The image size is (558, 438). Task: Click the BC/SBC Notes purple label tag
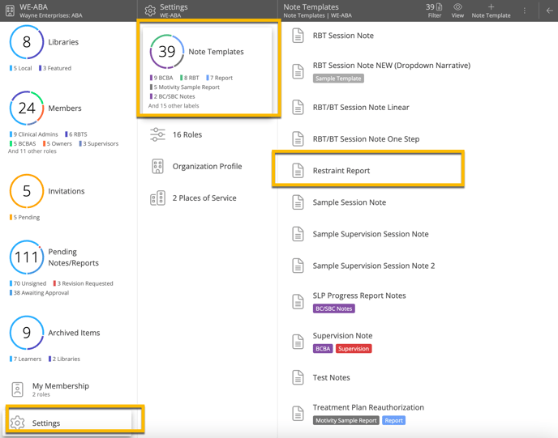(x=333, y=308)
